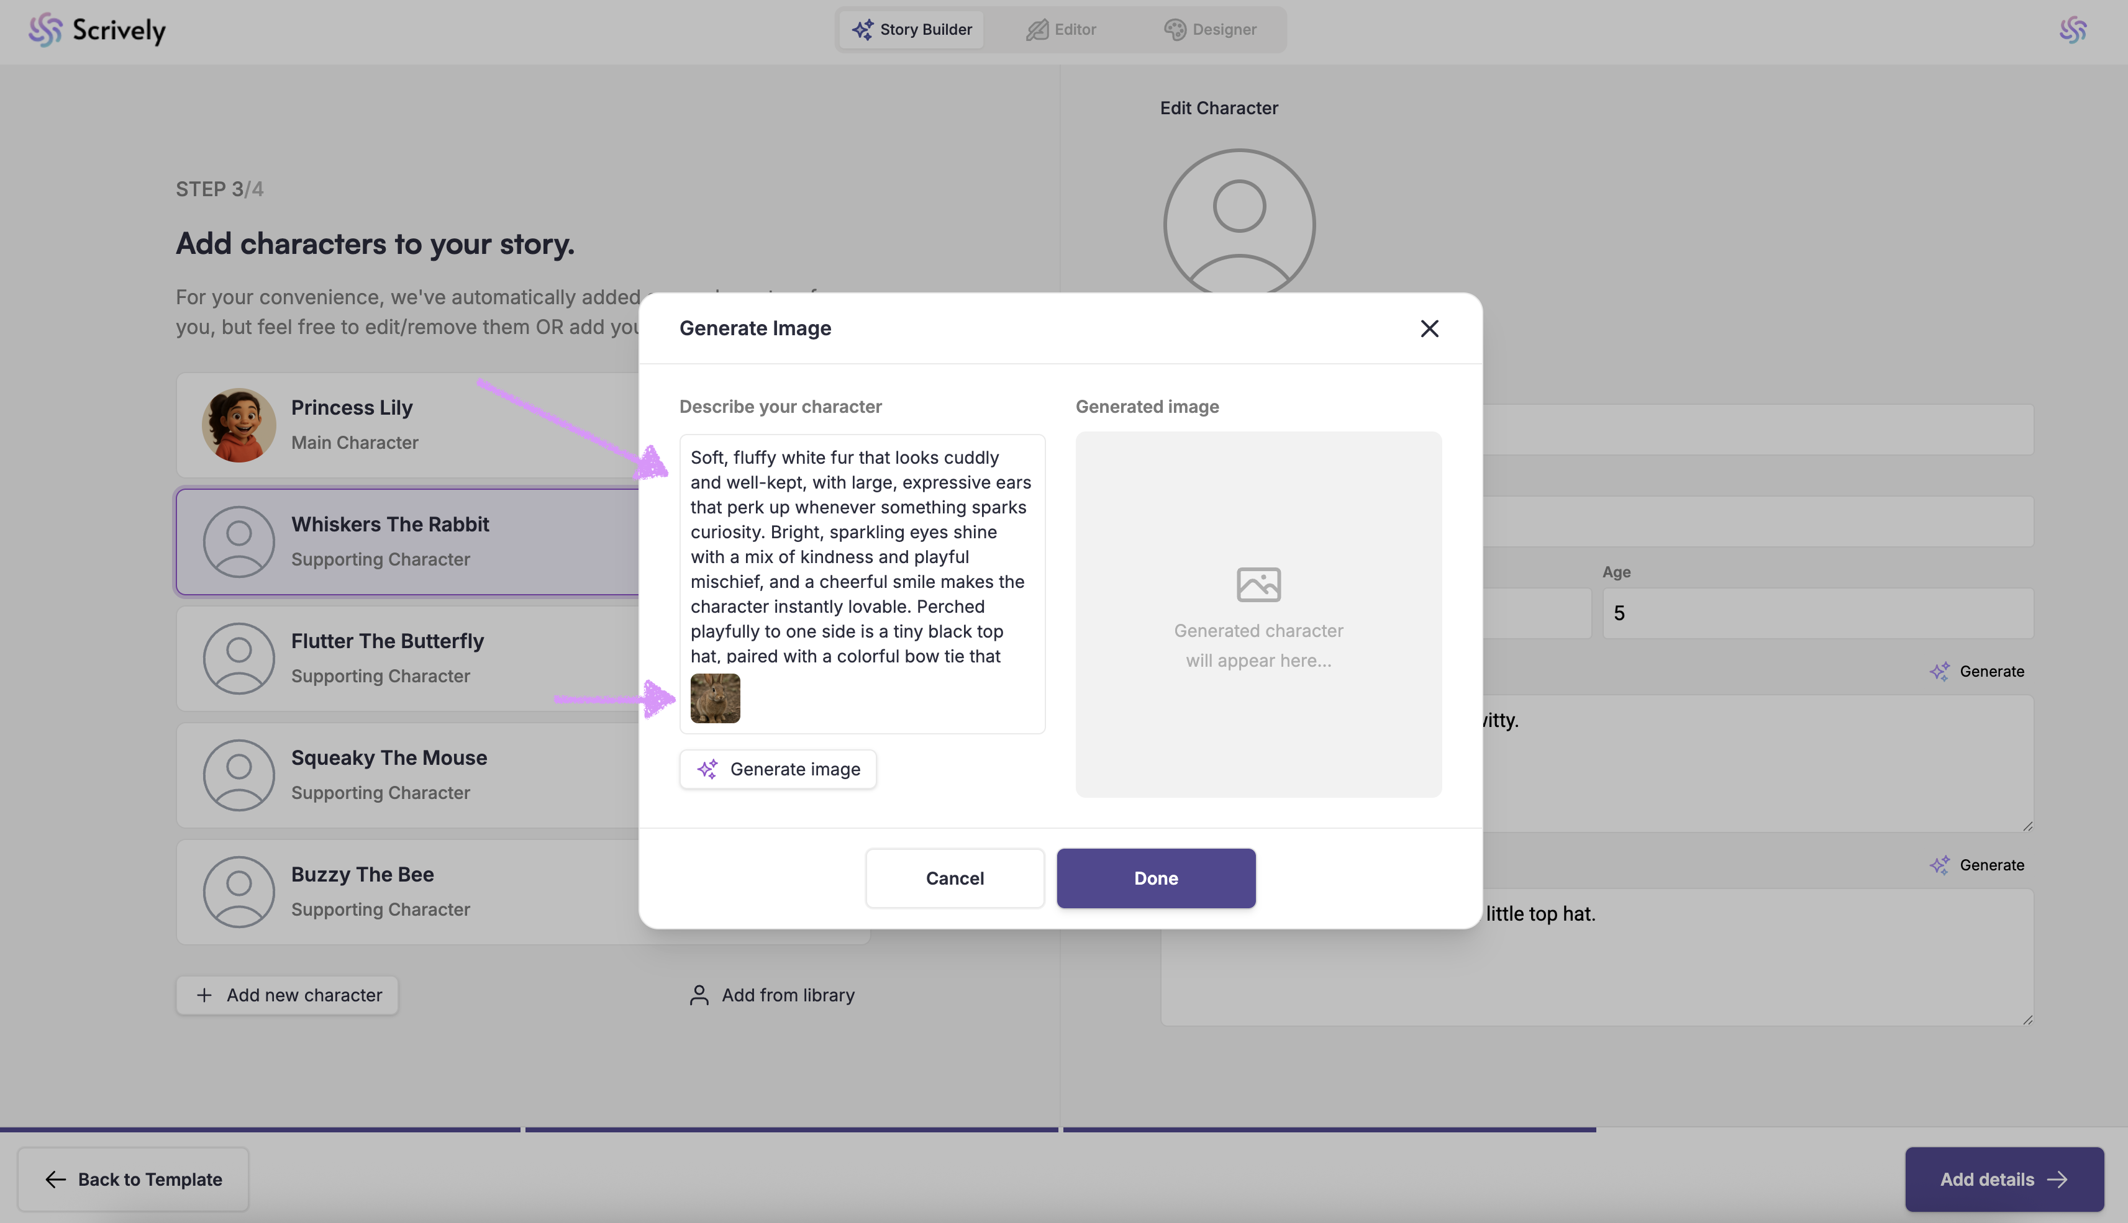The width and height of the screenshot is (2128, 1223).
Task: Cancel the image generation dialog
Action: (955, 878)
